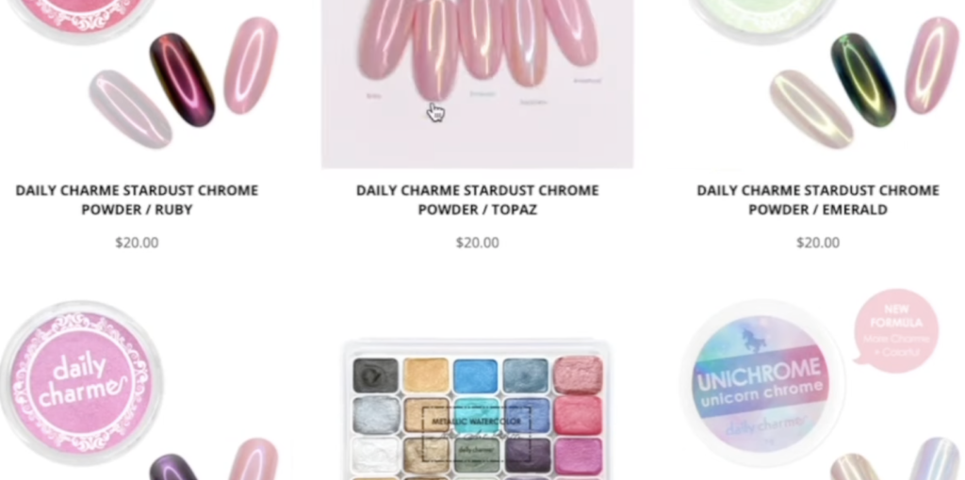Click the pink New Formula speech bubble badge
The image size is (965, 480).
[894, 330]
